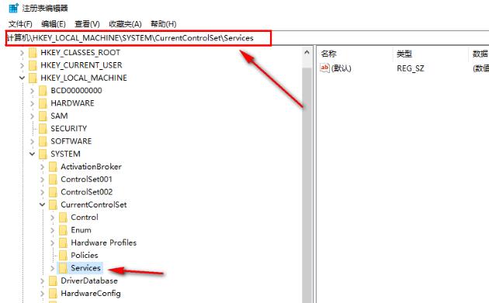Collapse the SYSTEM key chevron
This screenshot has width=489, height=303.
32,154
